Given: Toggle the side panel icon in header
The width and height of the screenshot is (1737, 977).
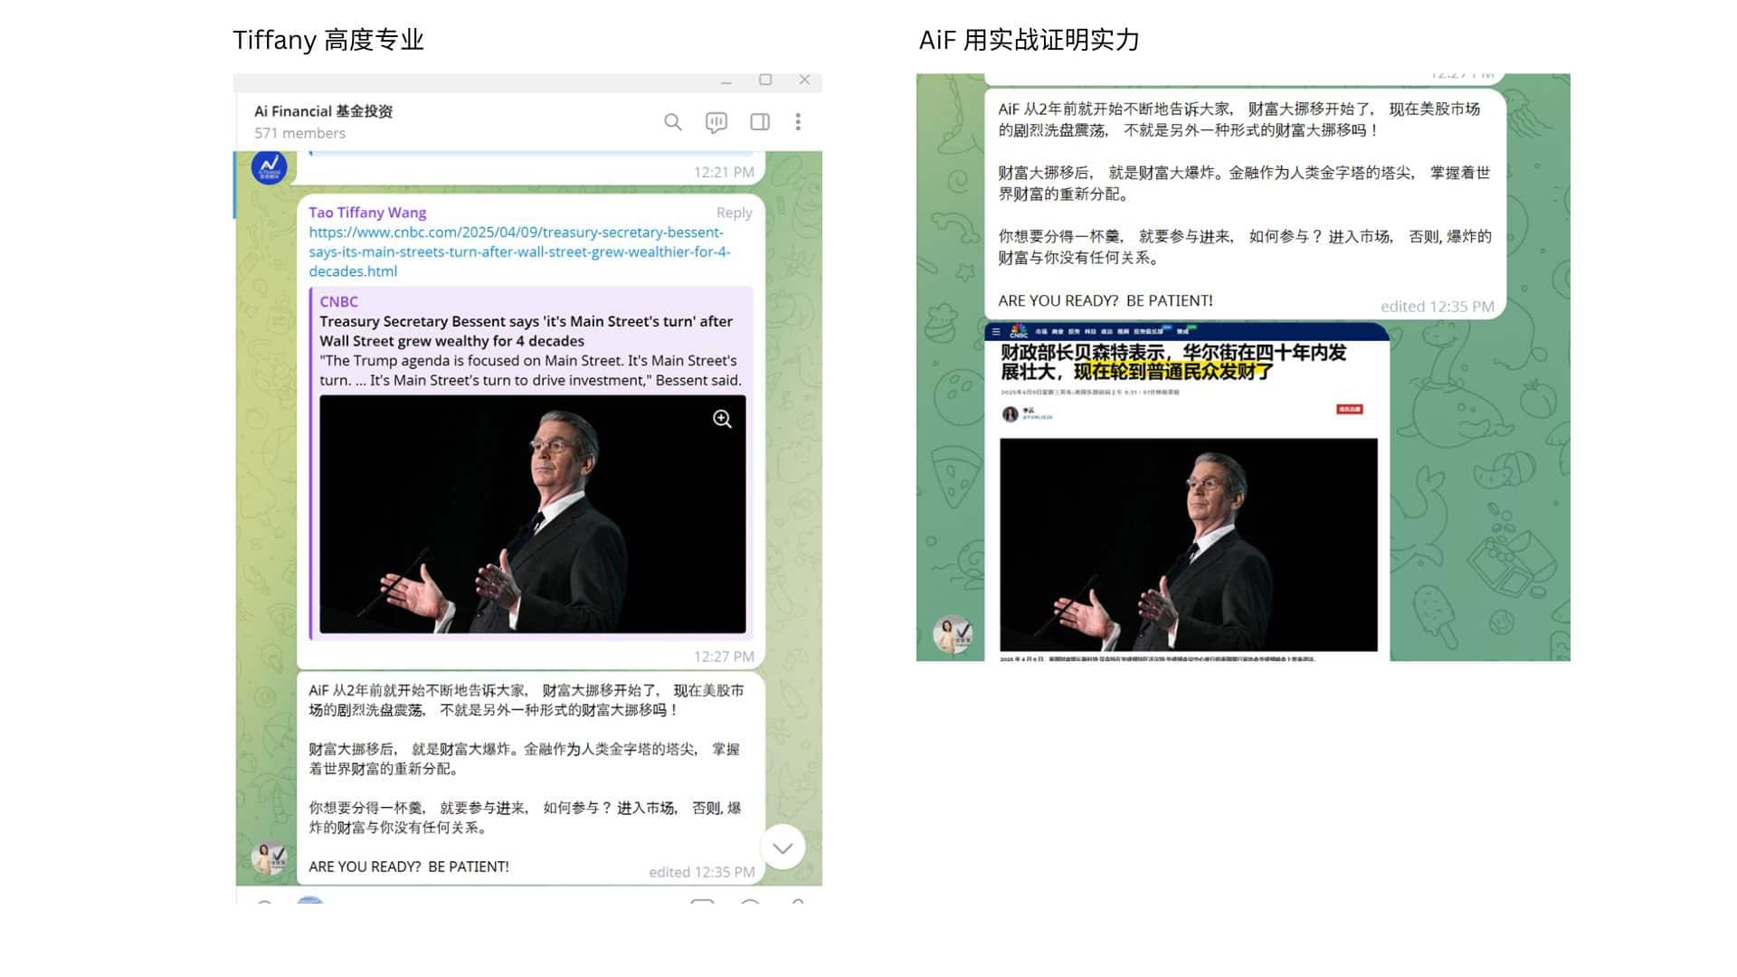Looking at the screenshot, I should (760, 122).
